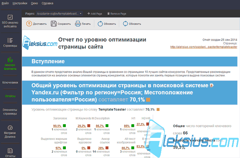The height and width of the screenshot is (158, 240).
Task: Open the Заголовок 90,1% score link
Action: click(57, 126)
